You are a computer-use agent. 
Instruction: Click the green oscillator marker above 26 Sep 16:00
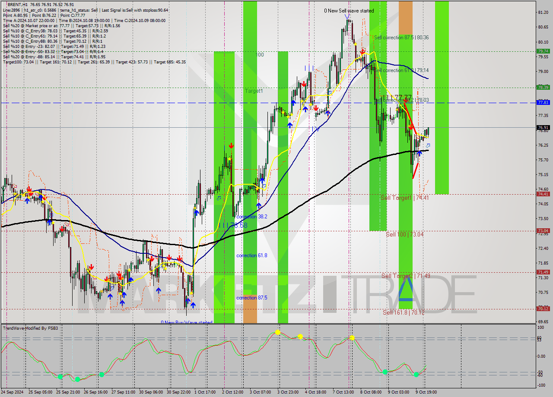coord(101,375)
